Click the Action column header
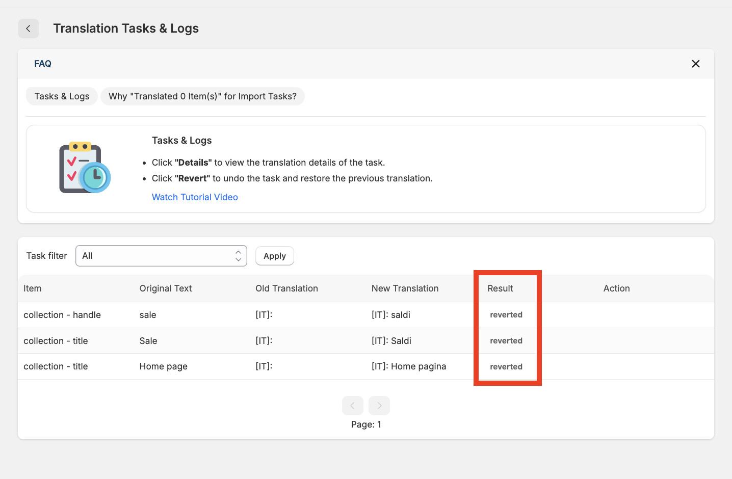Screen dimensions: 732x479 click(616, 288)
